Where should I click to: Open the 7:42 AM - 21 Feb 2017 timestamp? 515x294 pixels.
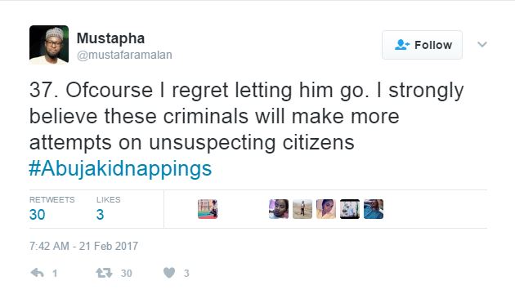[x=83, y=246]
